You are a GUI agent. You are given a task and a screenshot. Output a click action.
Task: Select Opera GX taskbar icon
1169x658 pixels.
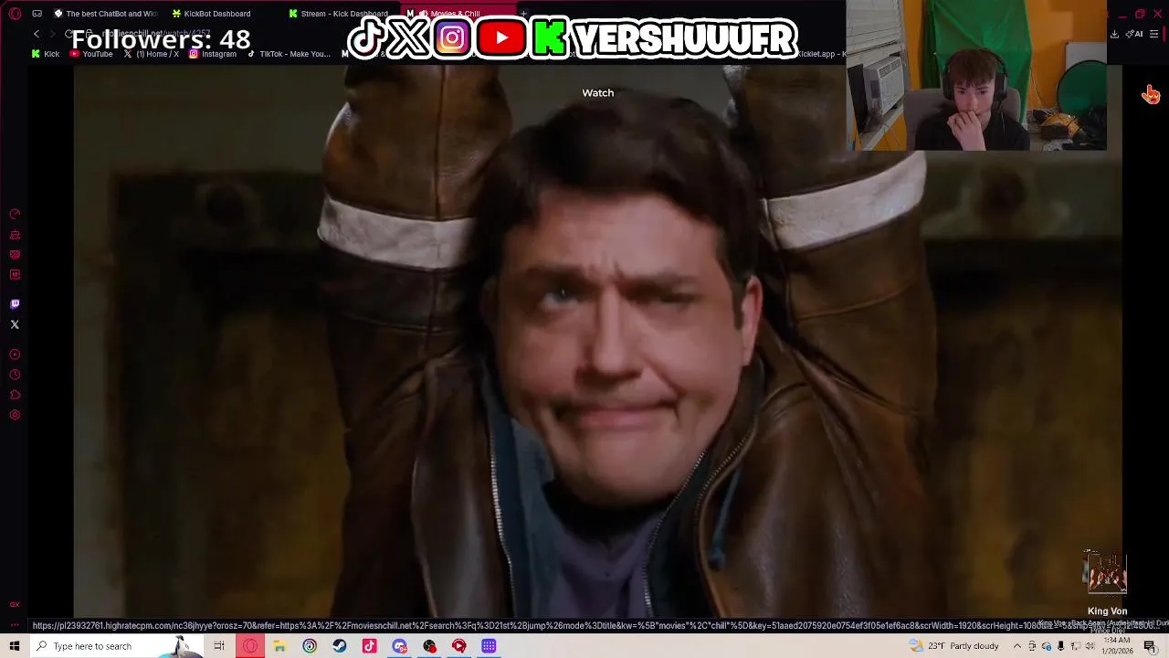[249, 646]
